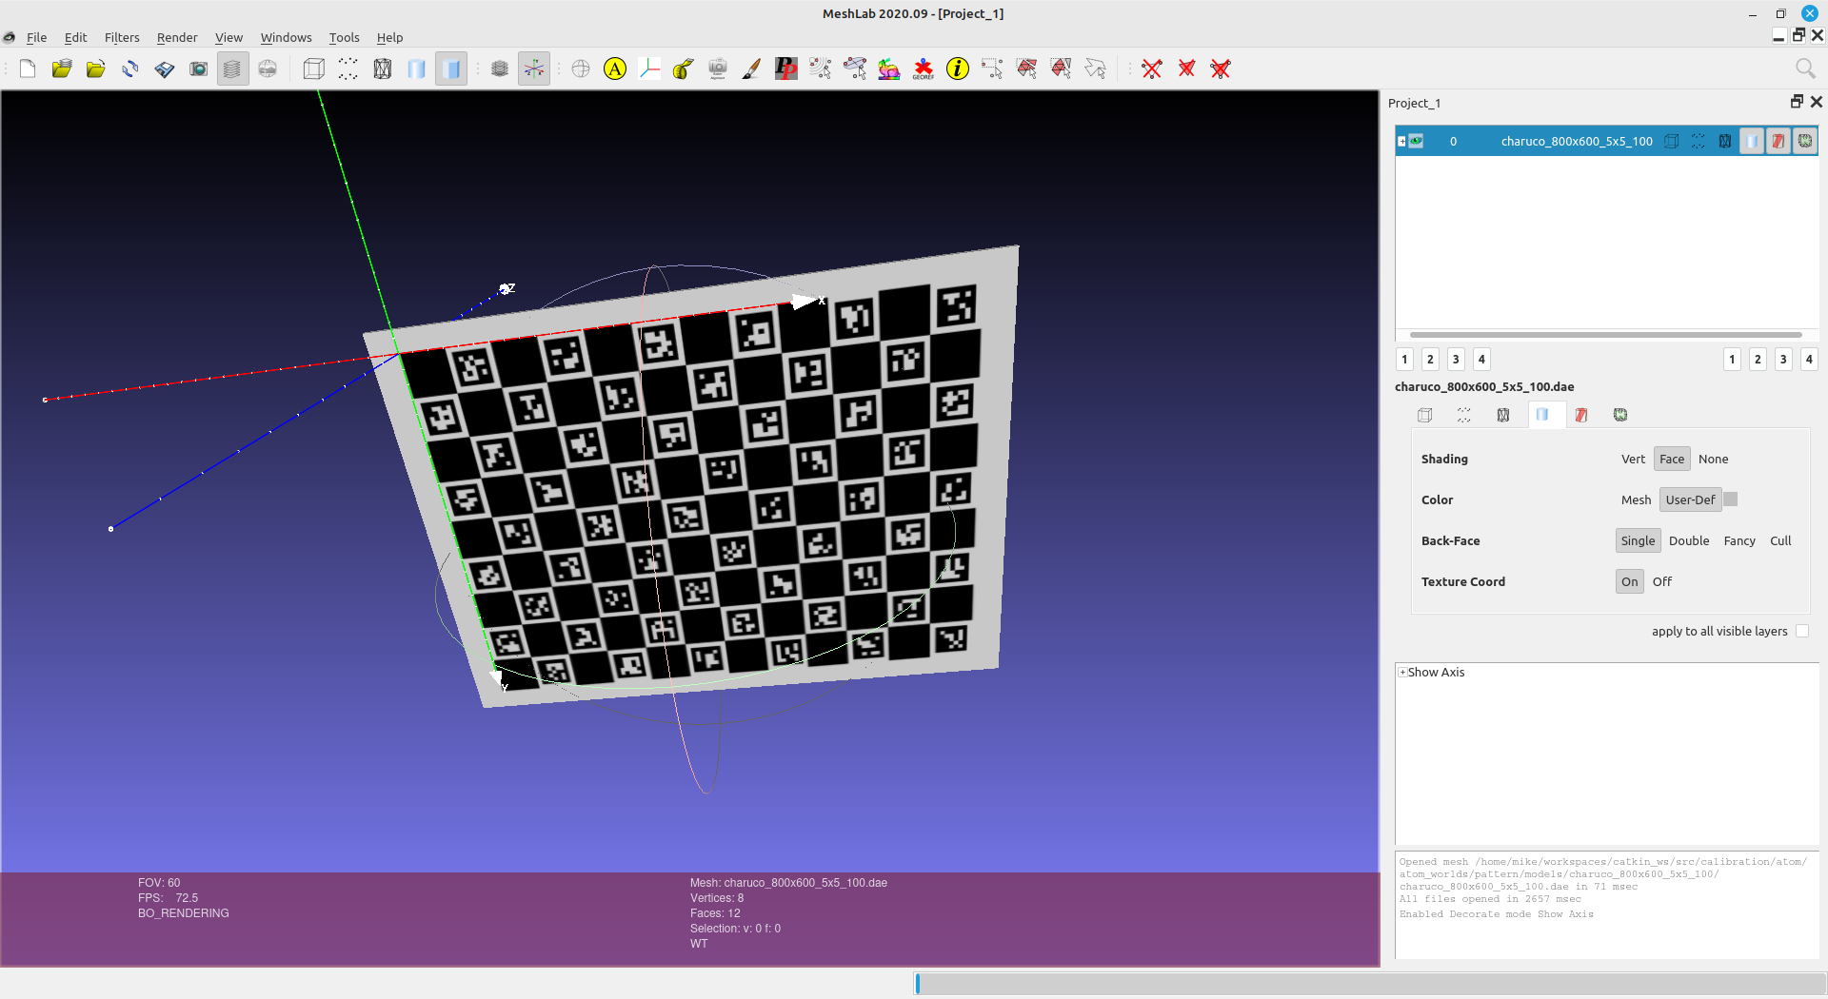The image size is (1828, 999).
Task: Turn Texture Coord Off
Action: tap(1661, 582)
